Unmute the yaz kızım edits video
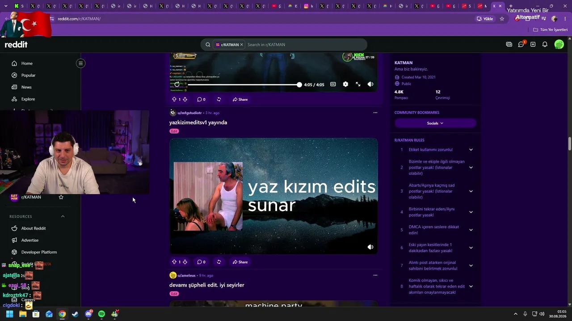The width and height of the screenshot is (572, 321). point(370,247)
